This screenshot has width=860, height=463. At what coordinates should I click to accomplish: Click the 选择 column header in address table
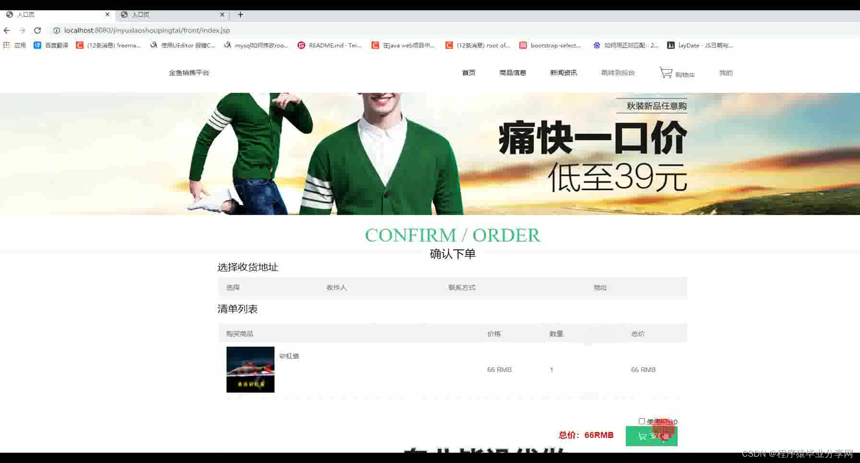point(233,287)
